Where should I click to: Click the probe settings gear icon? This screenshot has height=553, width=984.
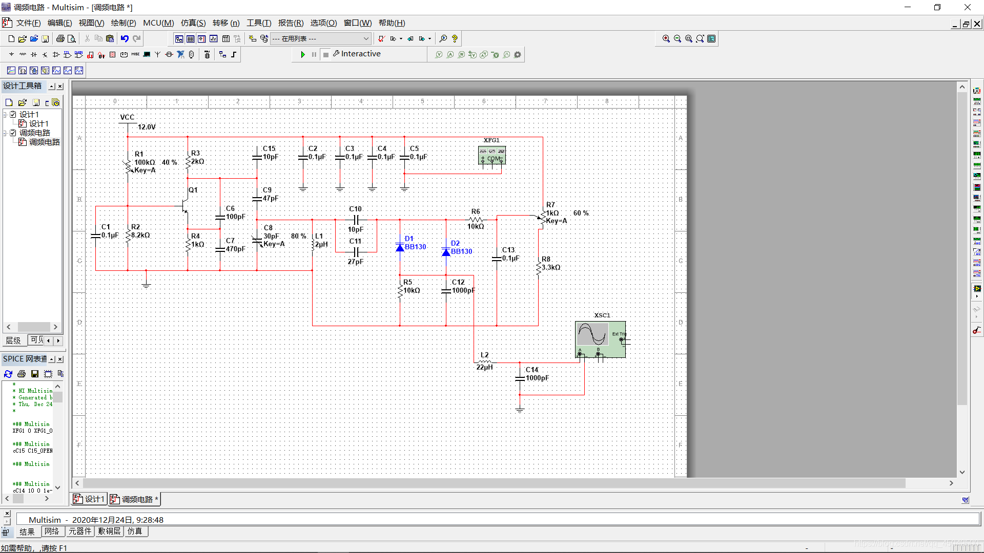pyautogui.click(x=518, y=54)
